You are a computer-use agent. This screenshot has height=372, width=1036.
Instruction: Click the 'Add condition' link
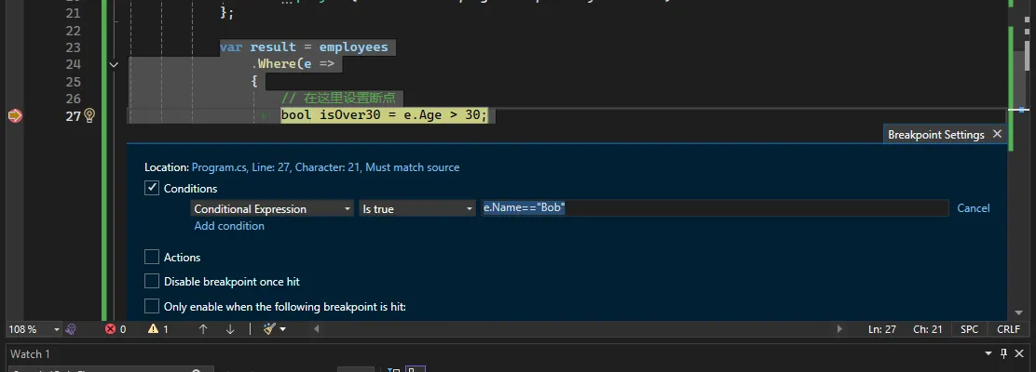pos(229,226)
